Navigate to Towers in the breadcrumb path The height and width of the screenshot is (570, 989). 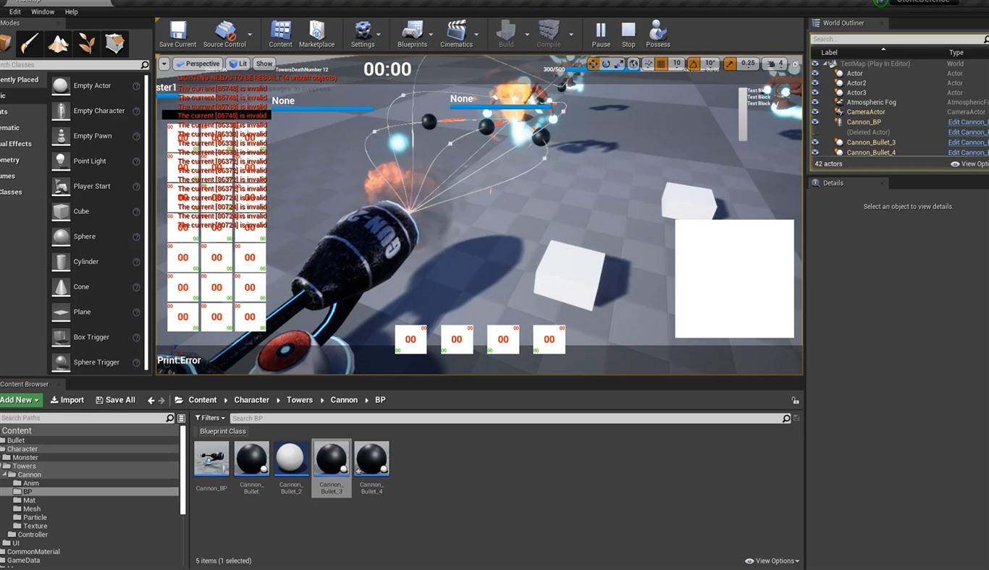pos(300,400)
